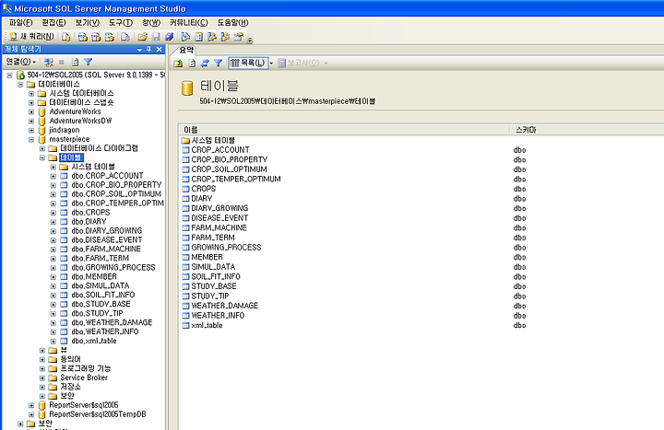
Task: Open a new Analysis Services XMLA query
Action: point(110,37)
